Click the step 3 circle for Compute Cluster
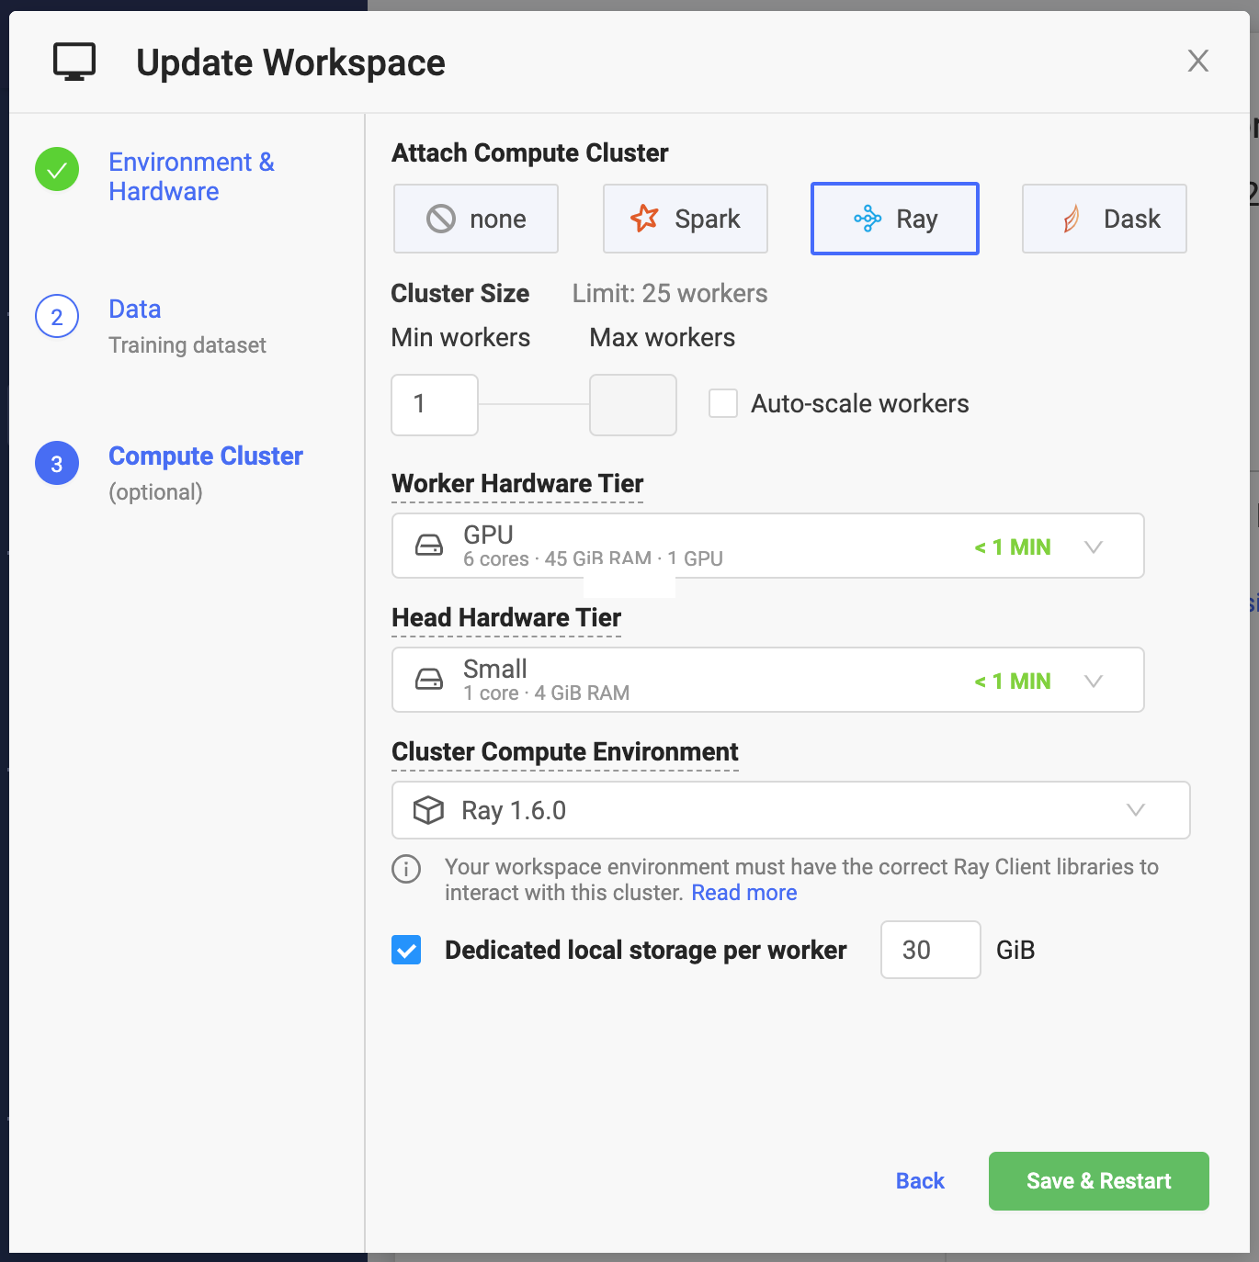The image size is (1259, 1262). 57,463
